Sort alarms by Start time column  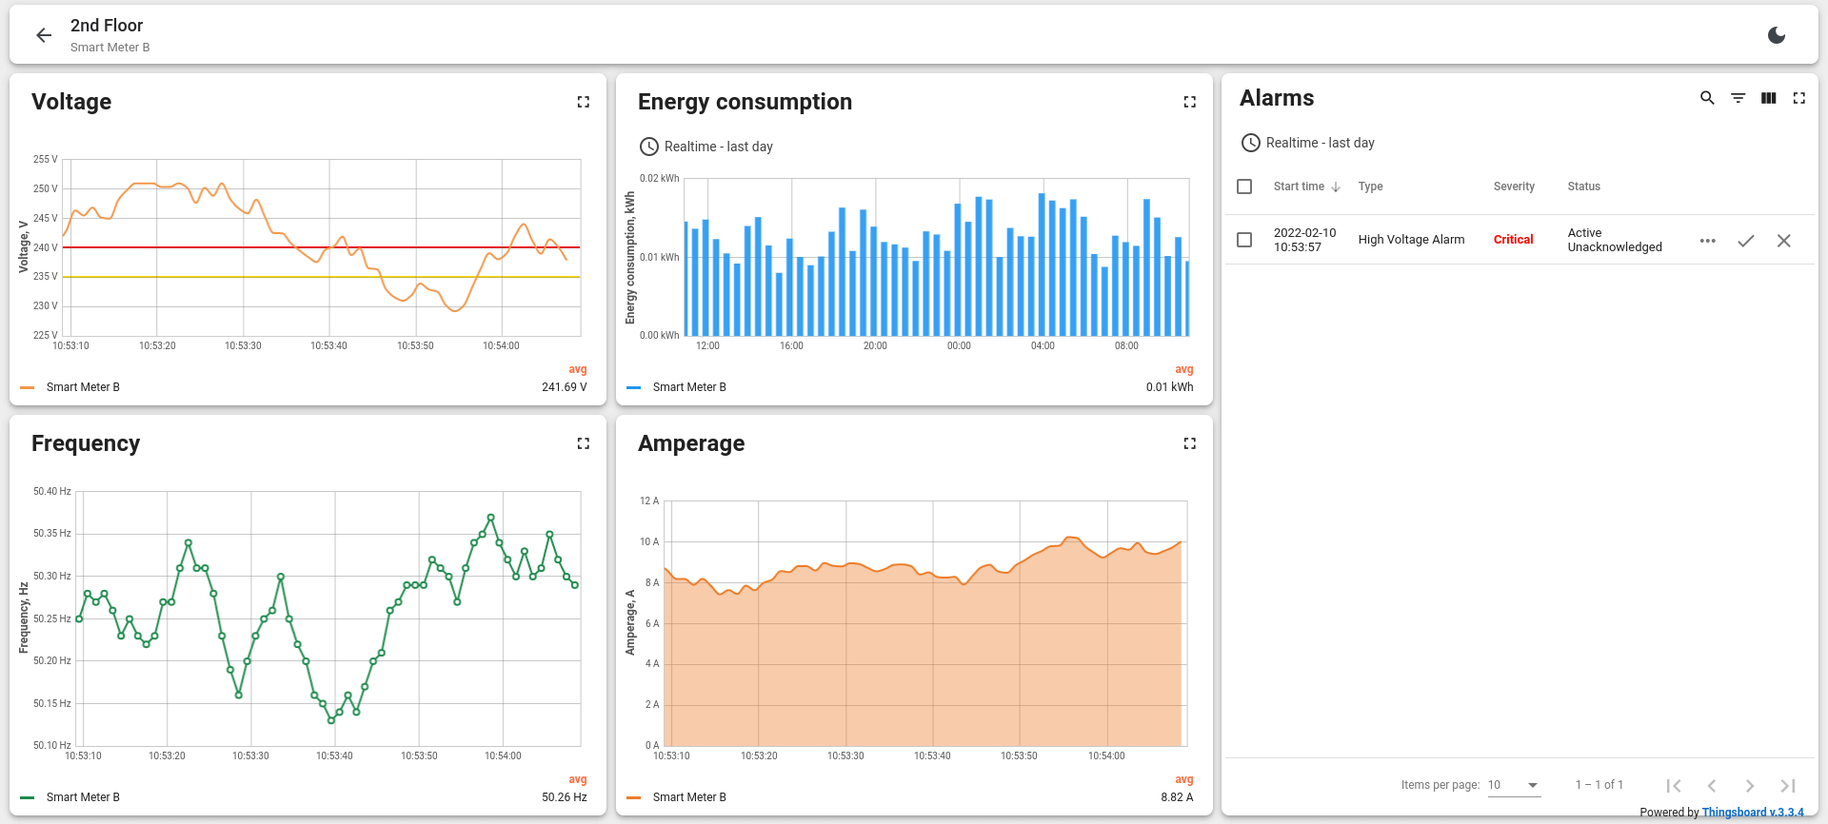click(x=1300, y=186)
